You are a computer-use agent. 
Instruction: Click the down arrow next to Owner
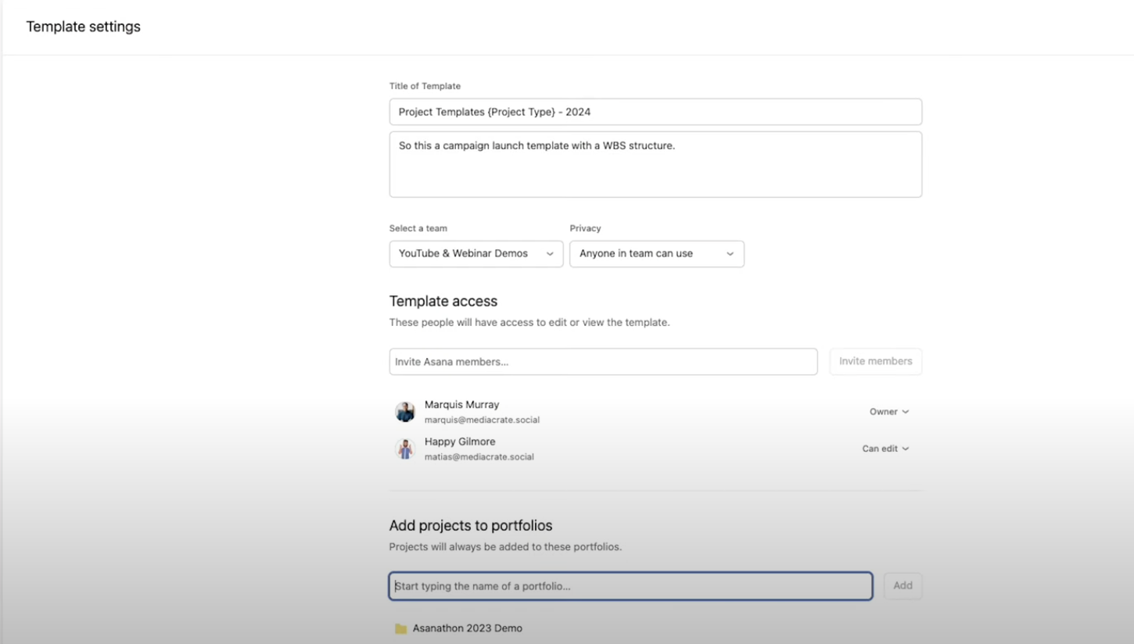(906, 411)
